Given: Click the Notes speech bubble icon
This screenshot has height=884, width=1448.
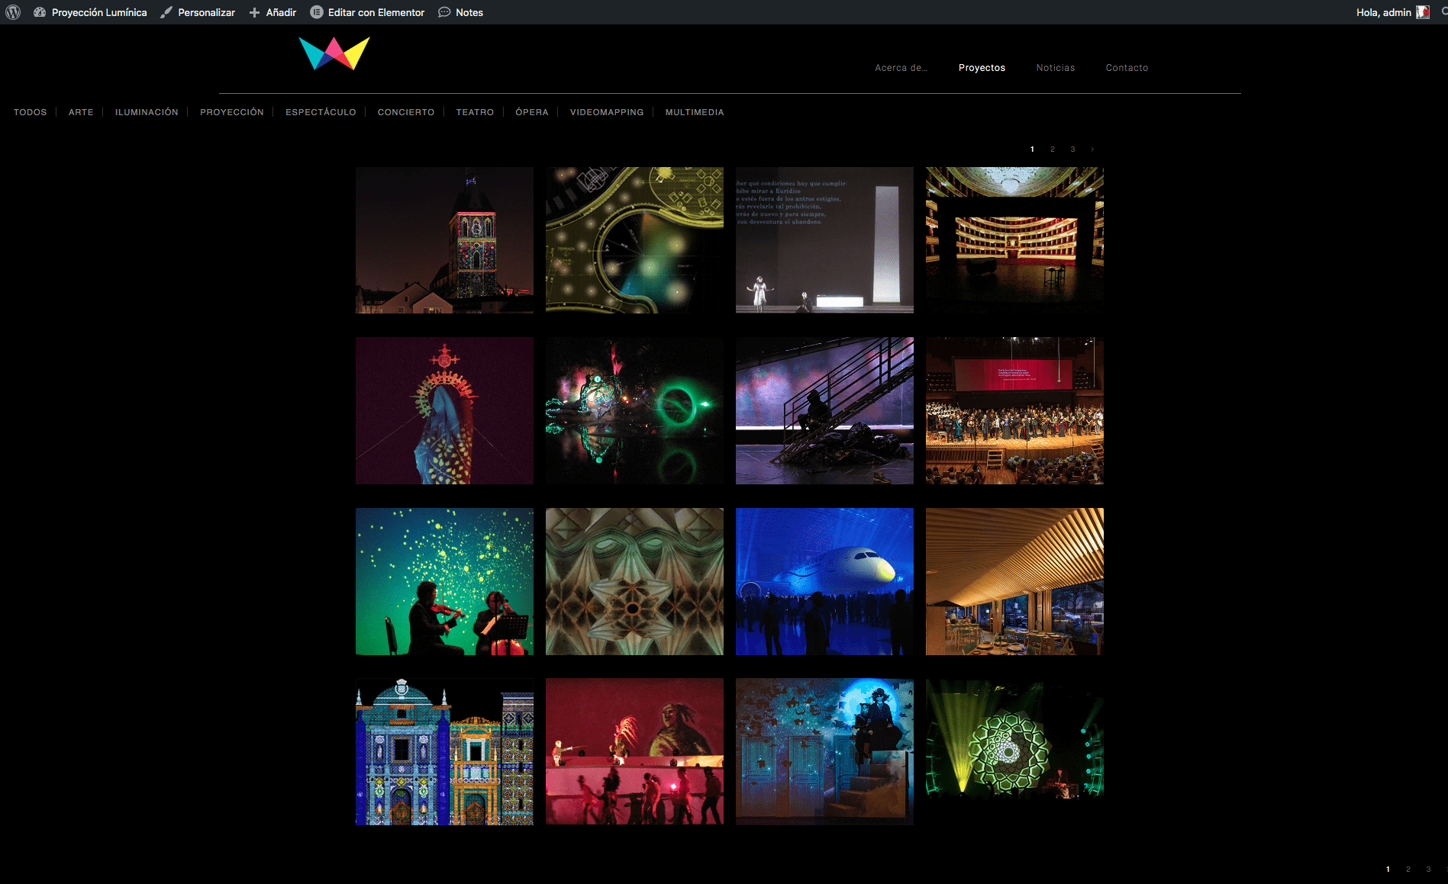Looking at the screenshot, I should [444, 12].
